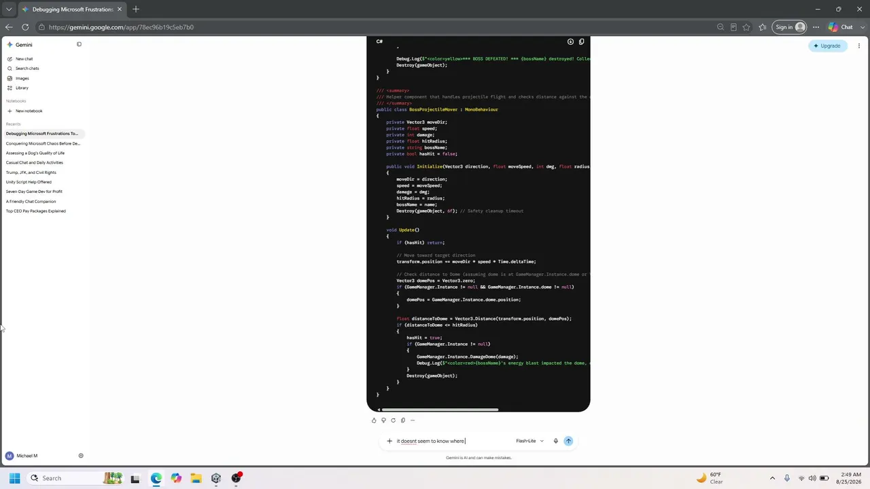
Task: Open the Flash-Lite model selector
Action: (529, 441)
